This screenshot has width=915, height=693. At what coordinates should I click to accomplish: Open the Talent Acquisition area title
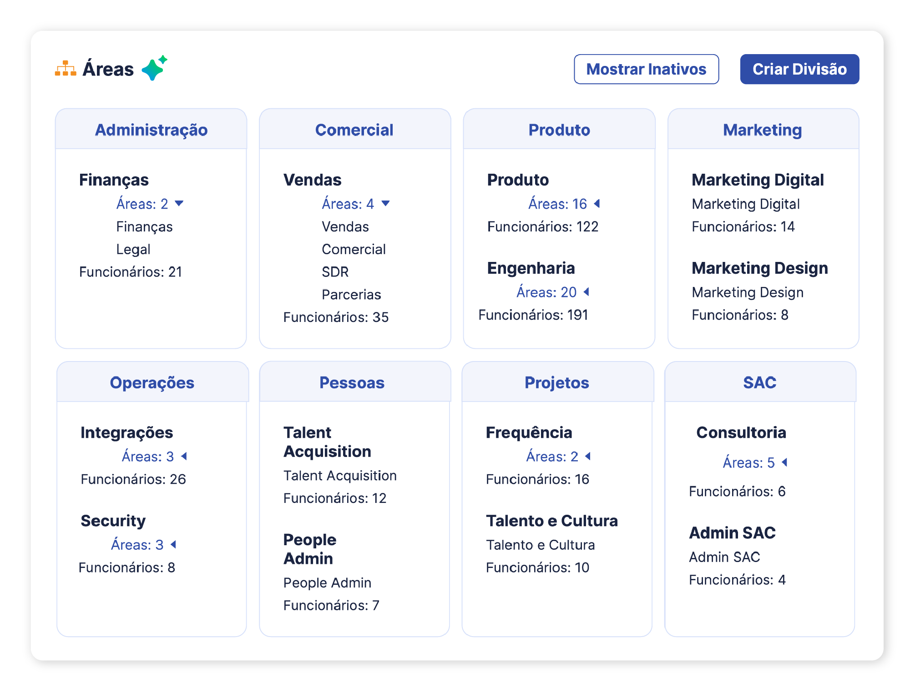click(x=327, y=442)
